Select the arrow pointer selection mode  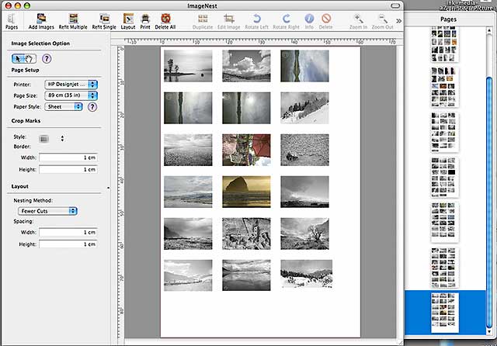[x=18, y=58]
